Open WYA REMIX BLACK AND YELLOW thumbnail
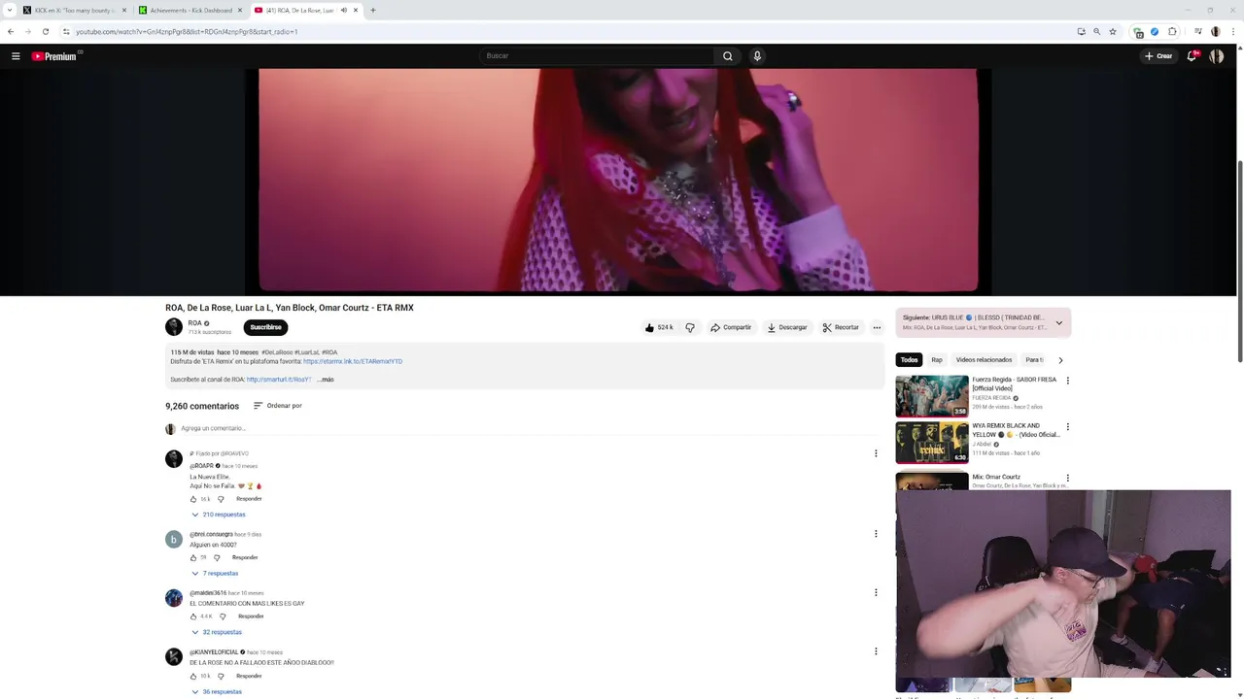This screenshot has height=699, width=1244. (932, 442)
